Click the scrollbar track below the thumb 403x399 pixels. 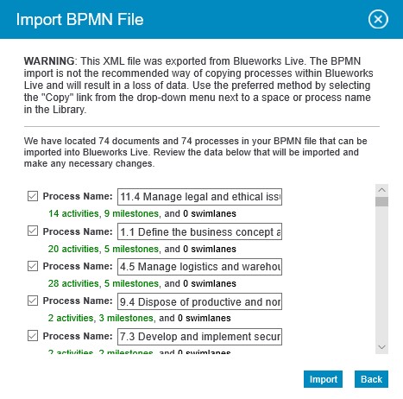tap(381, 274)
